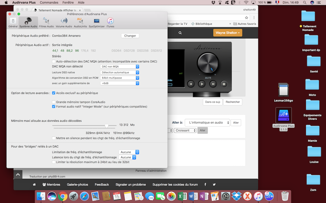
Task: Click the Audirvana next track button
Action: pos(213,84)
